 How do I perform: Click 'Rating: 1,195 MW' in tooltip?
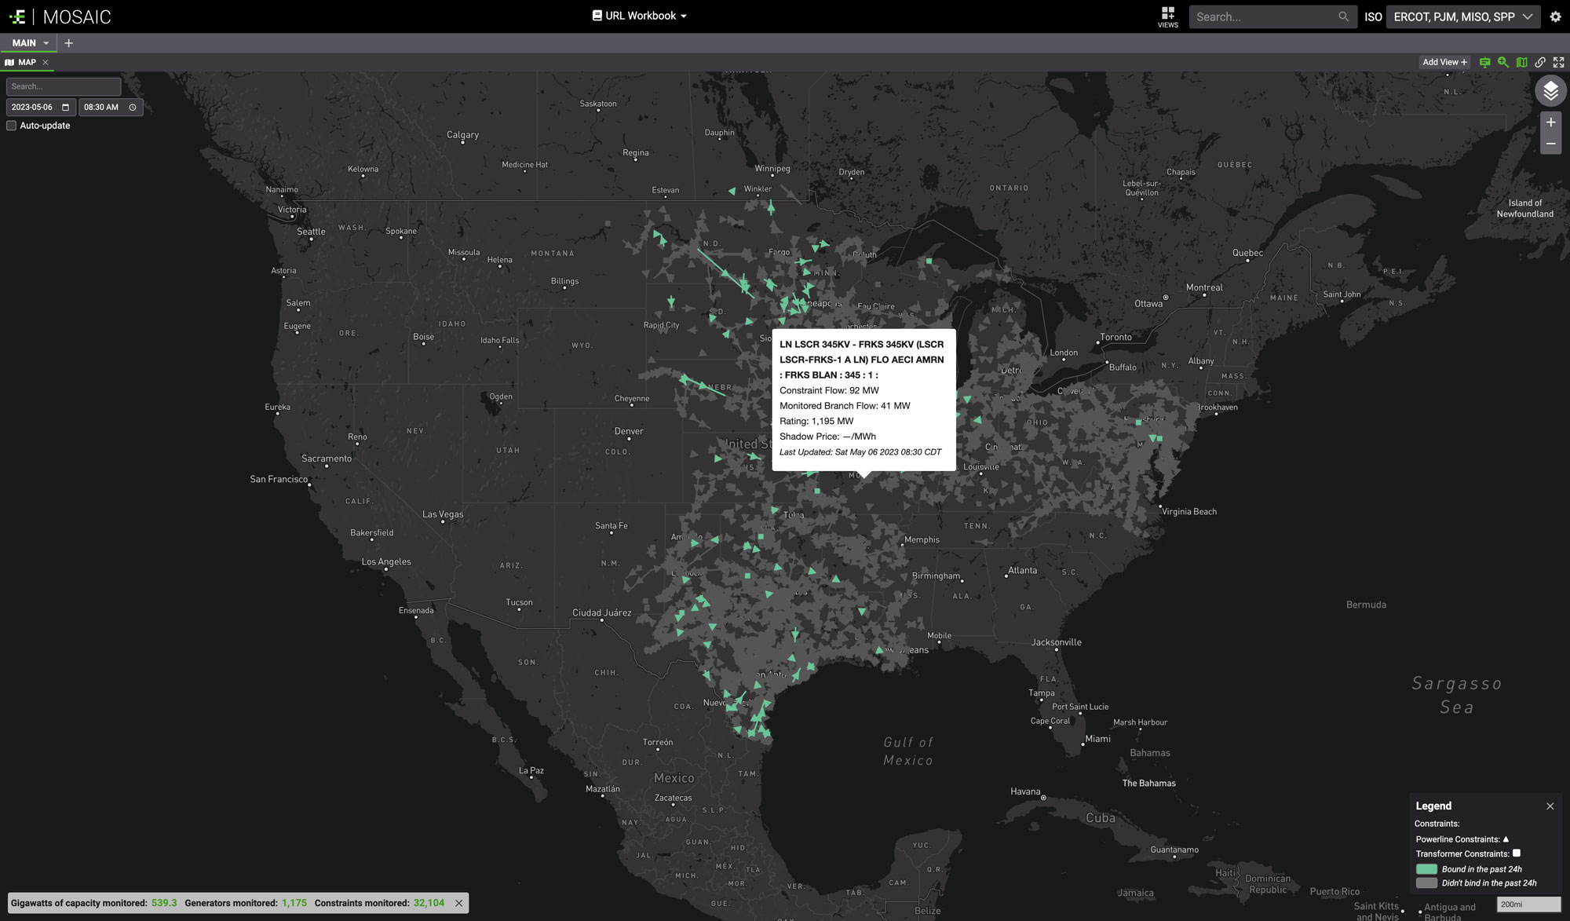pos(816,421)
